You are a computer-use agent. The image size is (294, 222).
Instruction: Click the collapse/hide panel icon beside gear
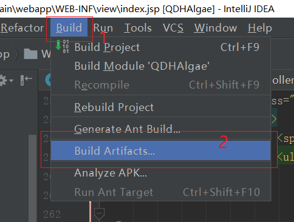click(x=26, y=80)
